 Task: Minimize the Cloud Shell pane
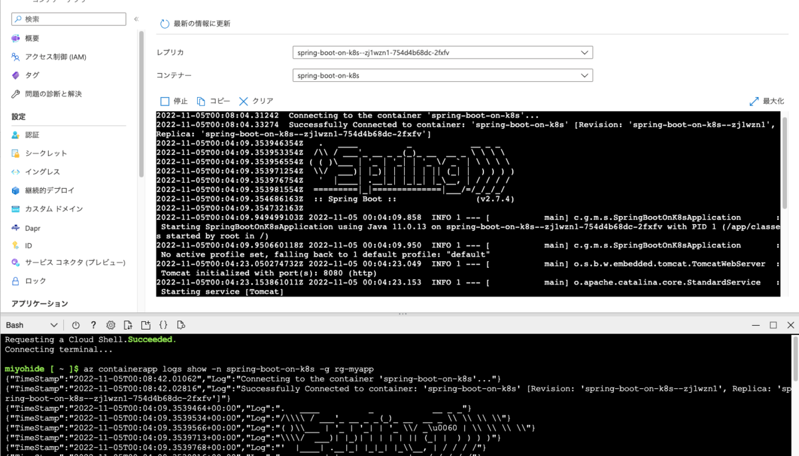point(756,325)
